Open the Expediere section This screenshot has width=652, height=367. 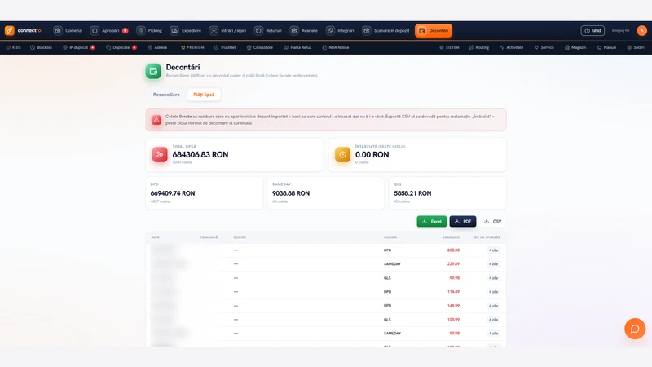tap(187, 30)
